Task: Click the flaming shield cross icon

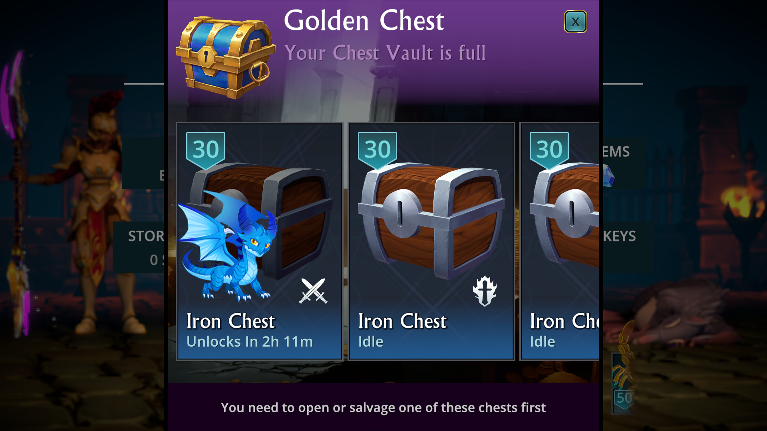Action: point(485,291)
